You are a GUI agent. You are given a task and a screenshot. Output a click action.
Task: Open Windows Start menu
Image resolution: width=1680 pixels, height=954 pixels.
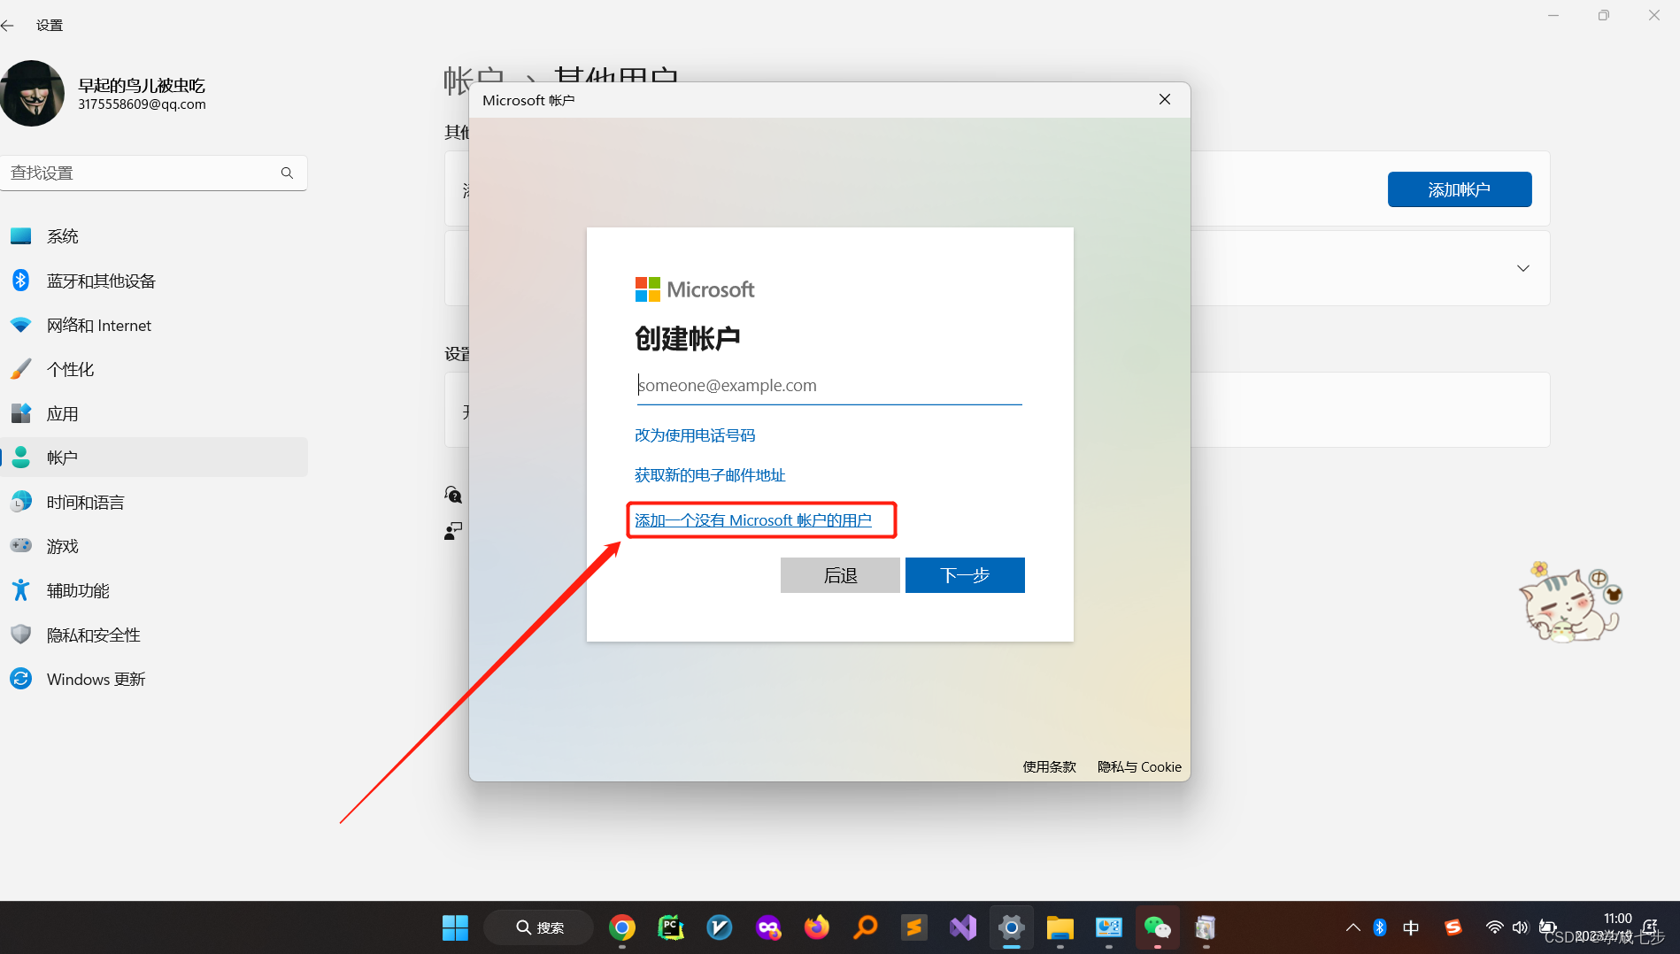[x=455, y=927]
